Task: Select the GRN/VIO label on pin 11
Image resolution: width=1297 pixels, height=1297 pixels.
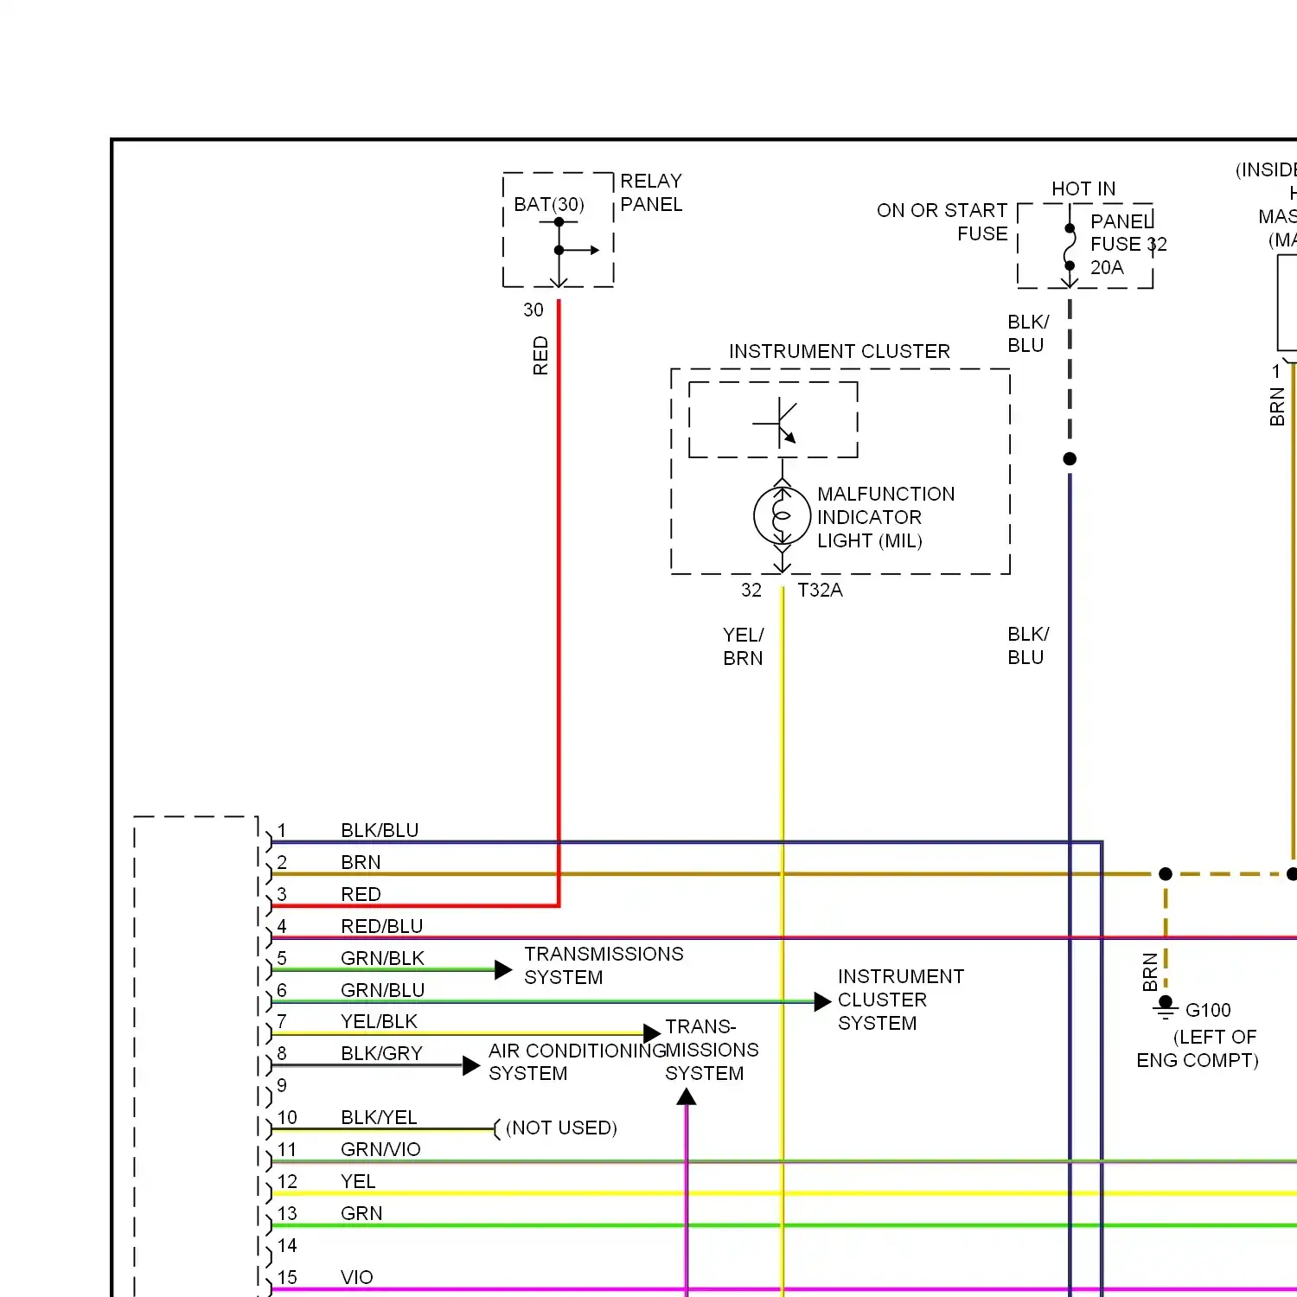Action: (x=380, y=1149)
